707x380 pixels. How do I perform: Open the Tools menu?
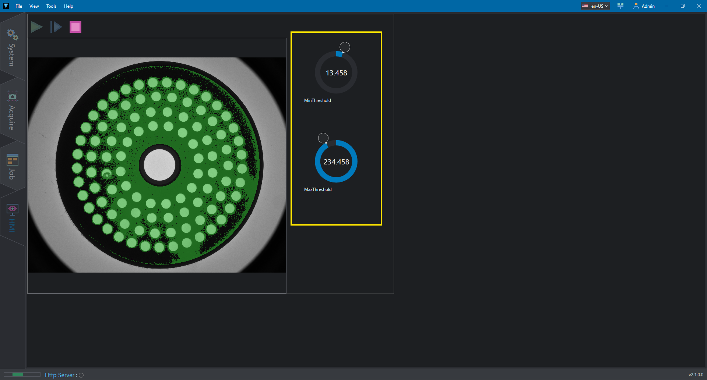point(52,6)
